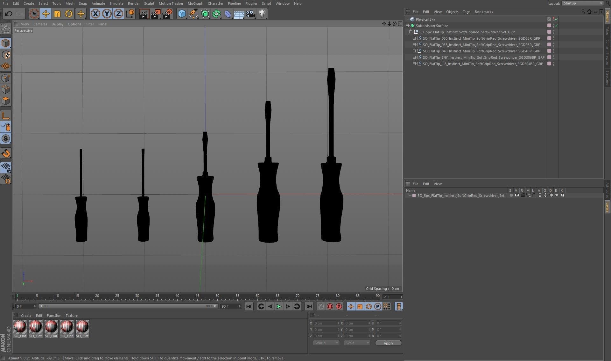
Task: Expand the SGD6BR_GRP screwdriver group
Action: [x=414, y=38]
